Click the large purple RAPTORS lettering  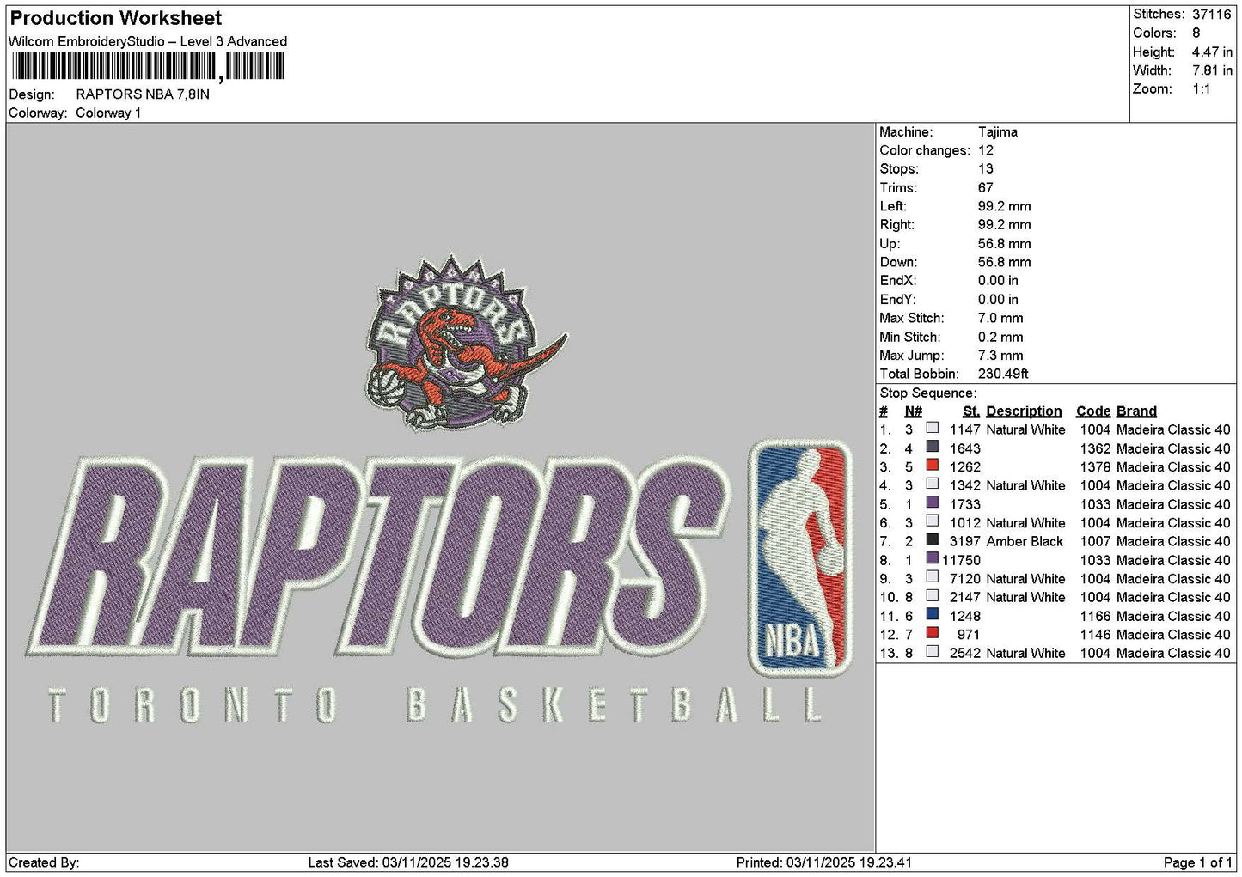(378, 557)
